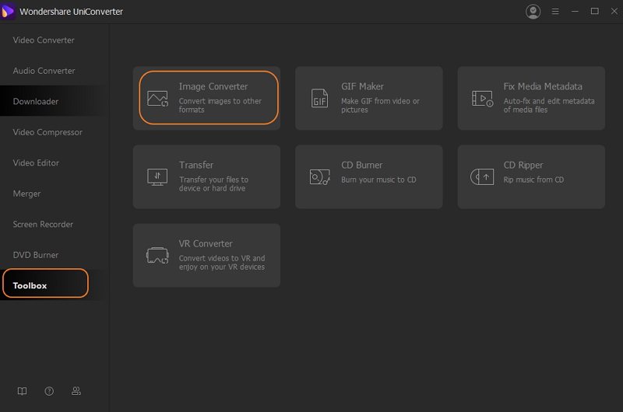Viewport: 623px width, 412px height.
Task: Open the user guide book icon
Action: pos(23,391)
